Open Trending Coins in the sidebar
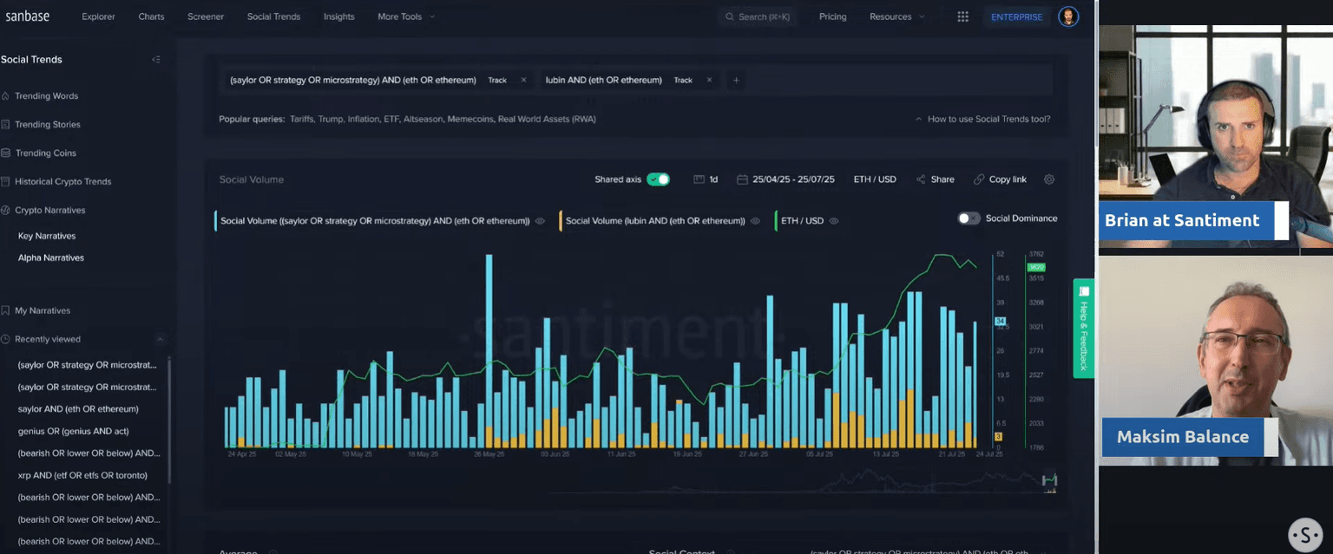The height and width of the screenshot is (554, 1333). pos(45,153)
